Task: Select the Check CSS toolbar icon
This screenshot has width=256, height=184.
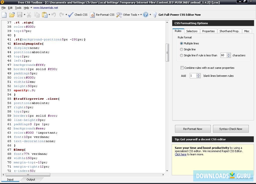Action: point(70,15)
